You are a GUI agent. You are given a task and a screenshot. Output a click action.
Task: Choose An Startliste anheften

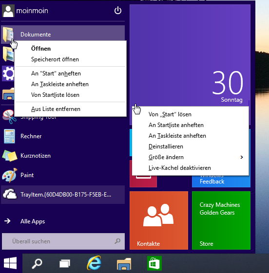coord(191,125)
